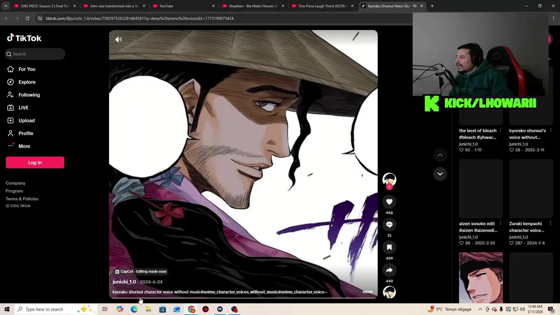Like the video with heart icon
This screenshot has width=560, height=315.
pos(389,202)
